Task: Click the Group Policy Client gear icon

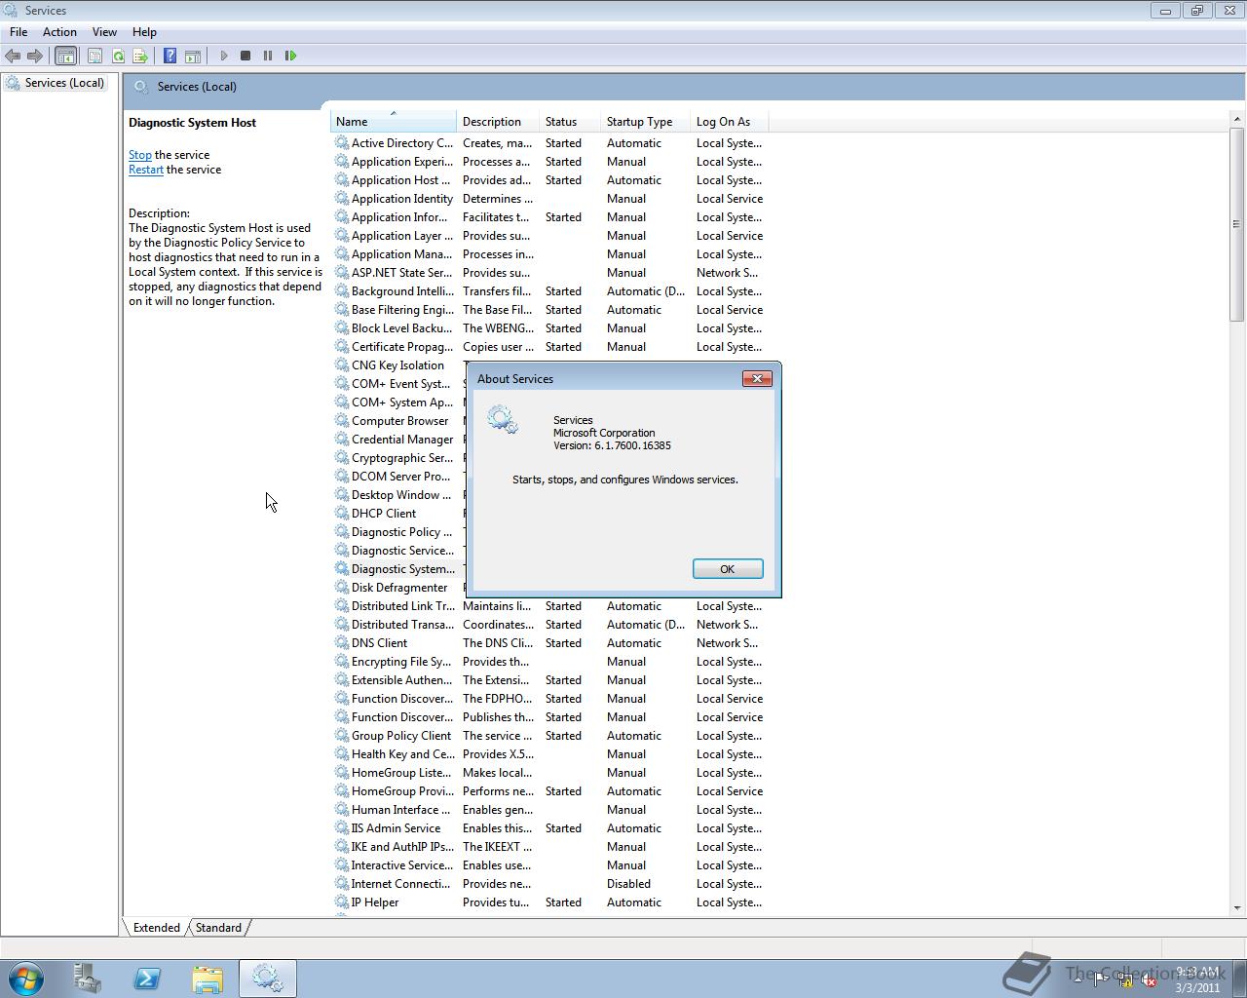Action: point(342,736)
